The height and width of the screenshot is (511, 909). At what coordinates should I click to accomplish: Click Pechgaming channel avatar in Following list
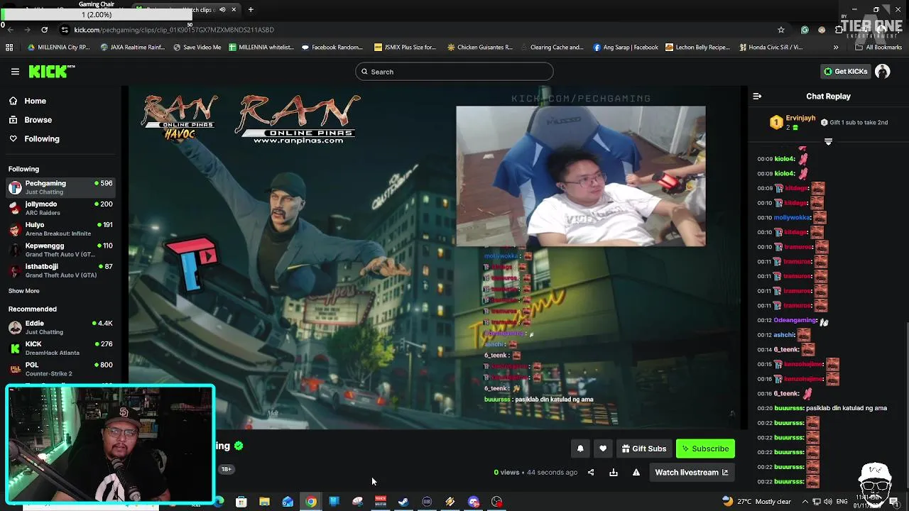point(15,187)
